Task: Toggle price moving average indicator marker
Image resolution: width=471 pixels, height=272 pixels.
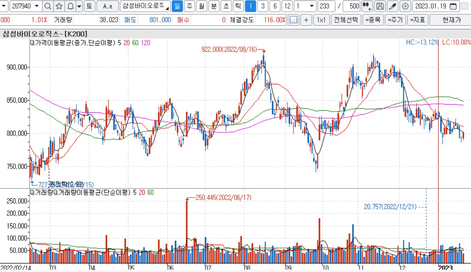Action: (32, 43)
